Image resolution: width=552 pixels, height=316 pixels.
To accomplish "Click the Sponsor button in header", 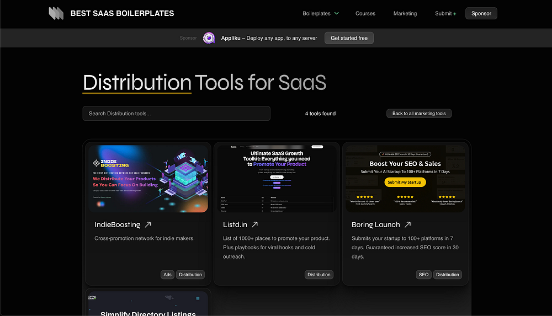I will click(481, 13).
